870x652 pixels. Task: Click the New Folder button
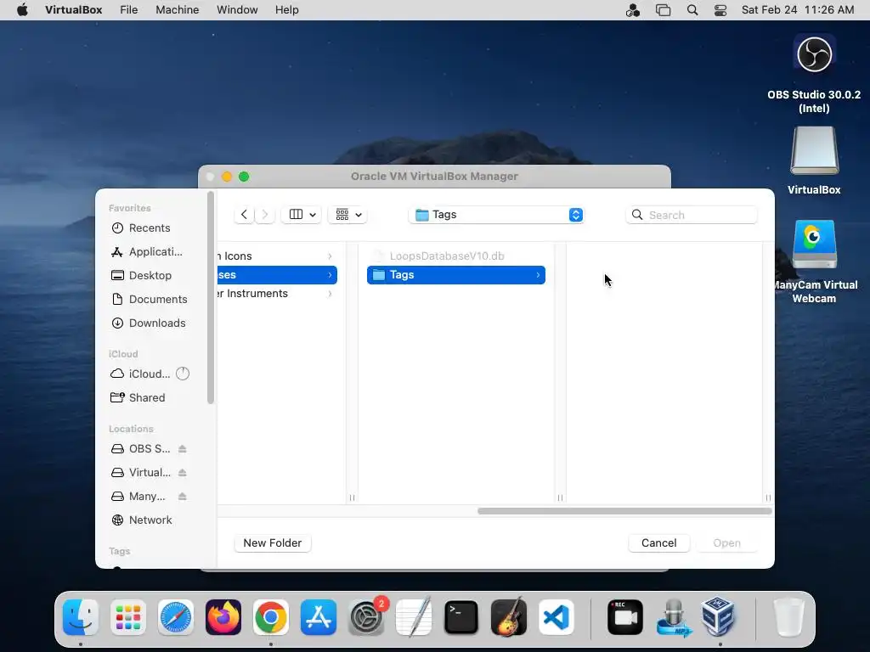pos(273,542)
